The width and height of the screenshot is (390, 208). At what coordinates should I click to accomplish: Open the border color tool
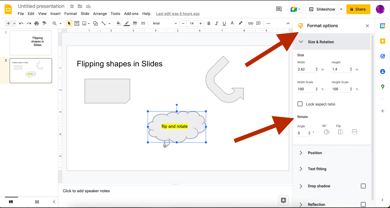pyautogui.click(x=127, y=23)
